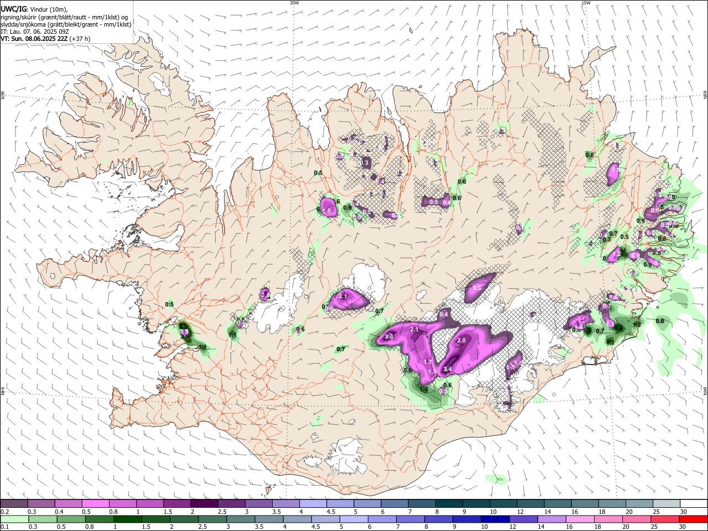The height and width of the screenshot is (531, 708).
Task: Click the 'UWC/IG: Vindur (10m)' title line
Action: tap(34, 9)
